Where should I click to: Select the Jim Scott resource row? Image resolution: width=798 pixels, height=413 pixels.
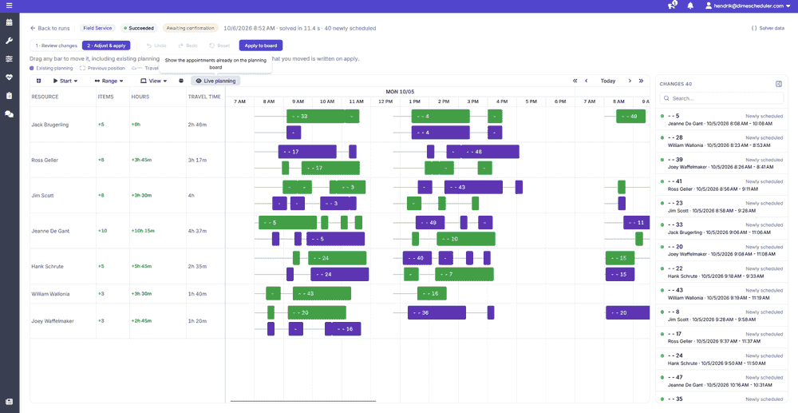(x=127, y=196)
